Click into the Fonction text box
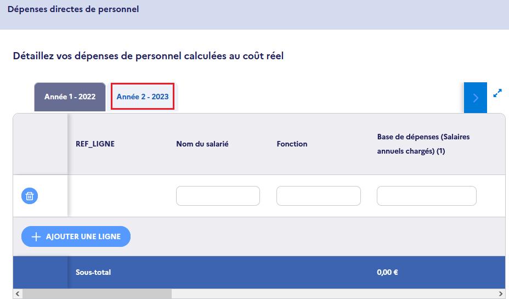 [319, 196]
